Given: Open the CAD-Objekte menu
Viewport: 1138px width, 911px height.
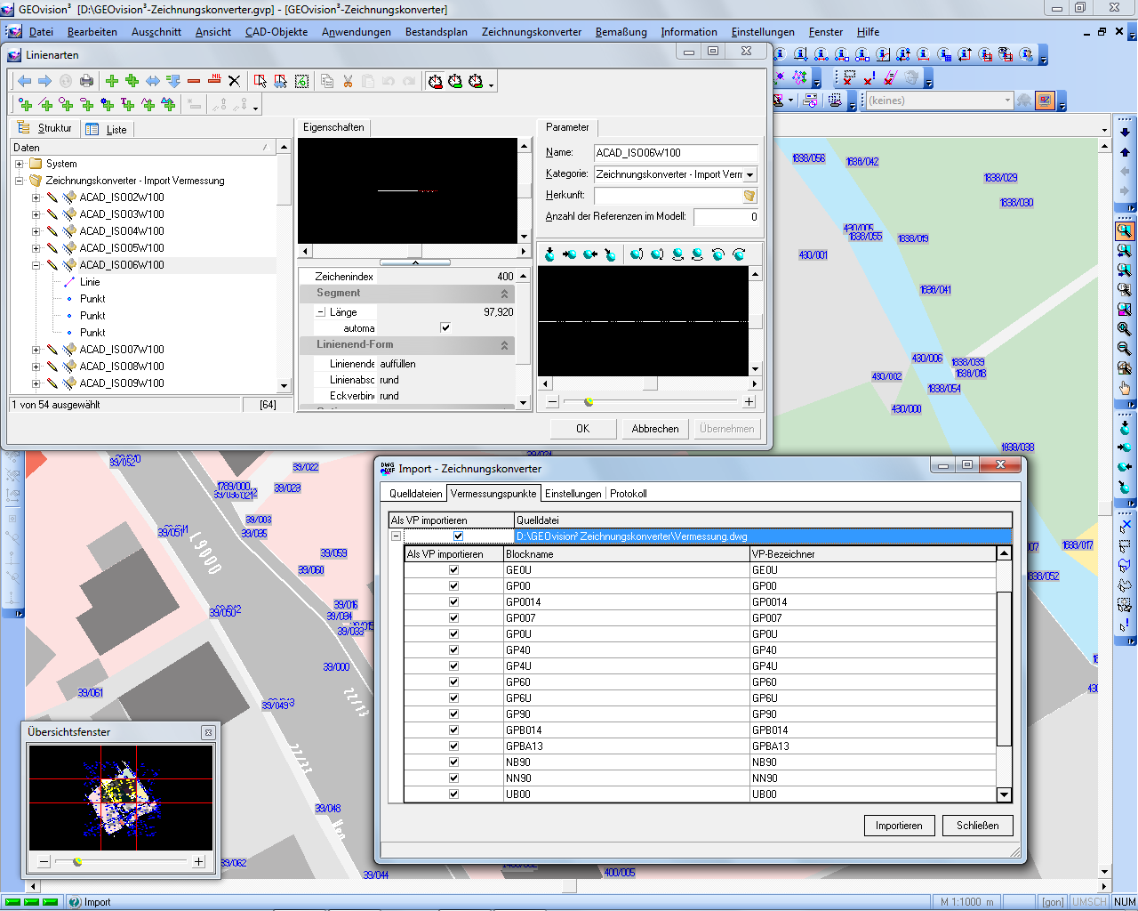Looking at the screenshot, I should (276, 32).
